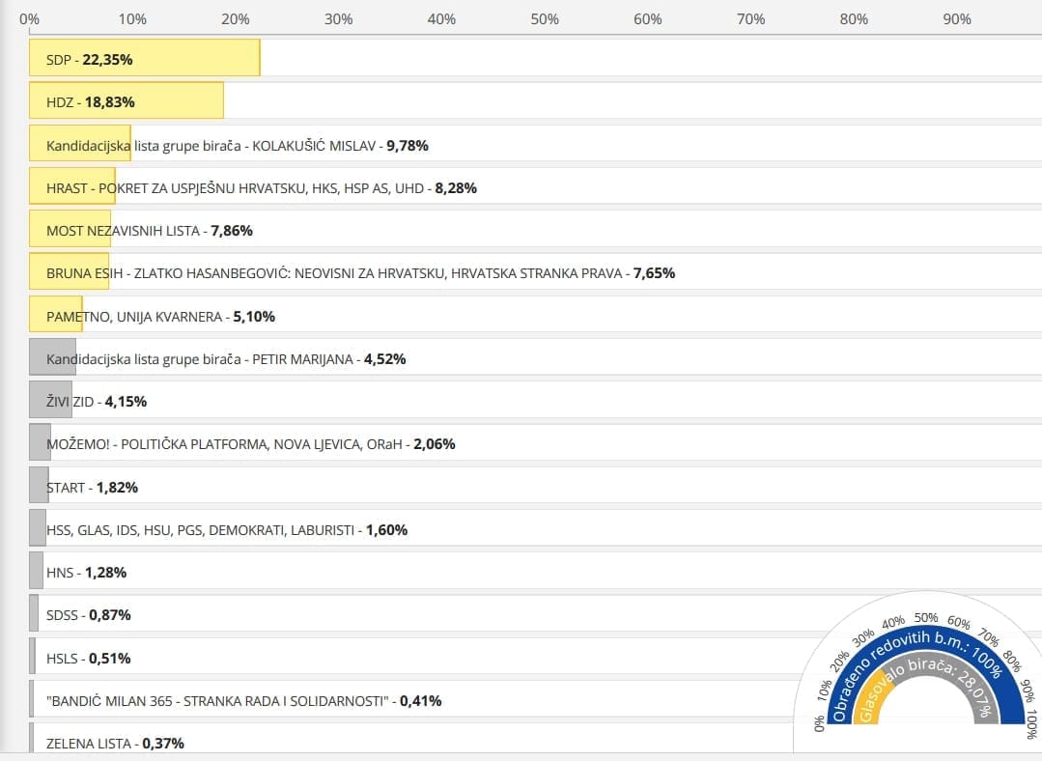Click the ZELENA LISTA 0,37% row
This screenshot has width=1042, height=761.
click(x=115, y=742)
